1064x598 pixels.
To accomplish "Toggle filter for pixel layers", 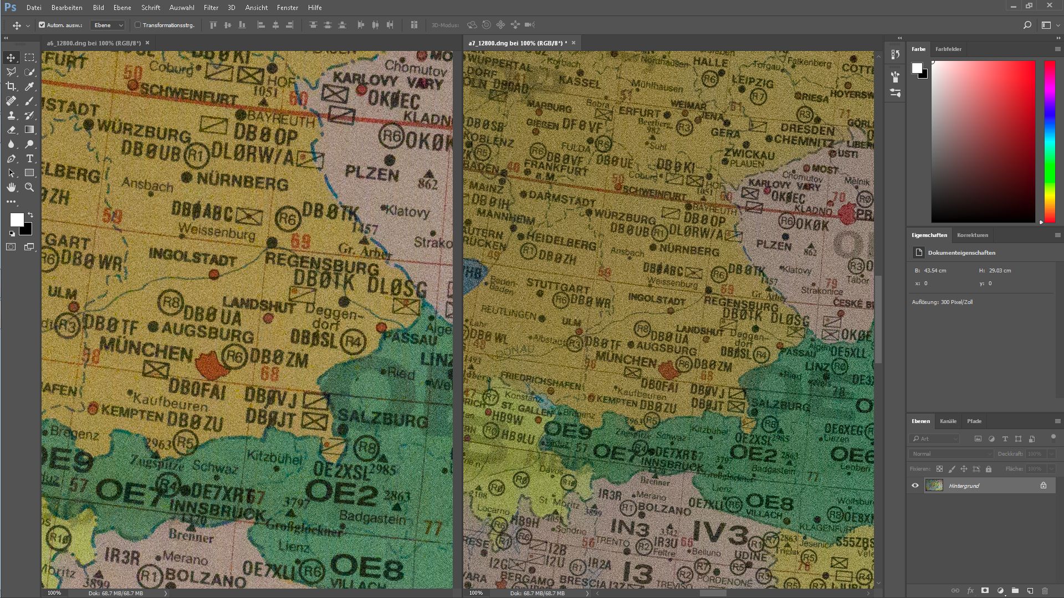I will tap(978, 439).
